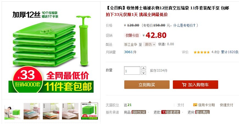
Task: Click the 赠运费险 return badge
Action: click(203, 112)
